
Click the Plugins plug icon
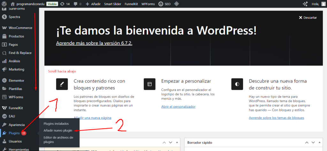click(x=4, y=133)
